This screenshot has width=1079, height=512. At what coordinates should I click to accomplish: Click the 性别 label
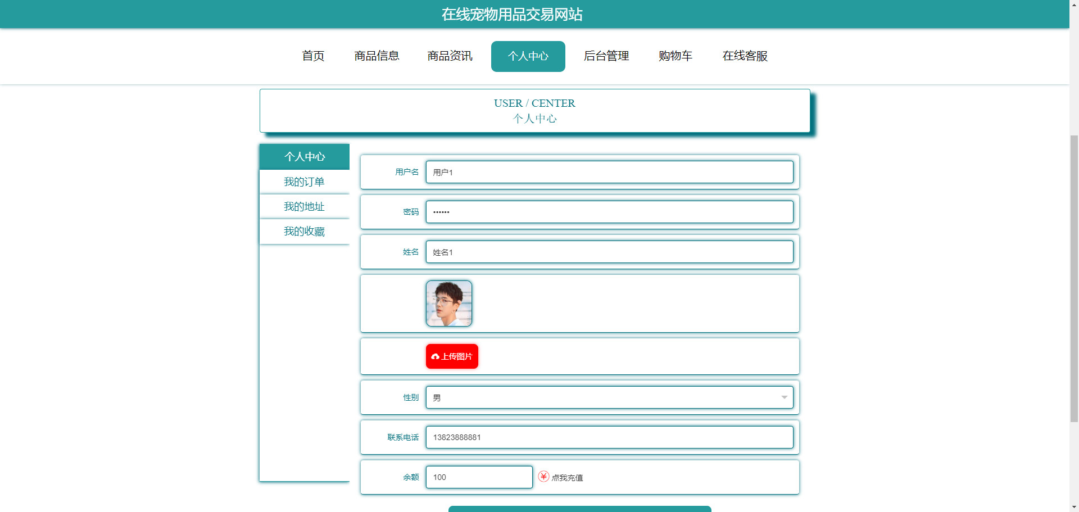[411, 397]
